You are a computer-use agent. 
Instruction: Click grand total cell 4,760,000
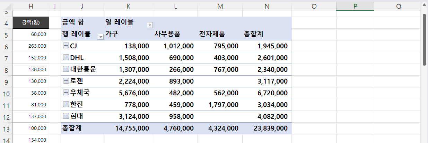tap(176, 128)
